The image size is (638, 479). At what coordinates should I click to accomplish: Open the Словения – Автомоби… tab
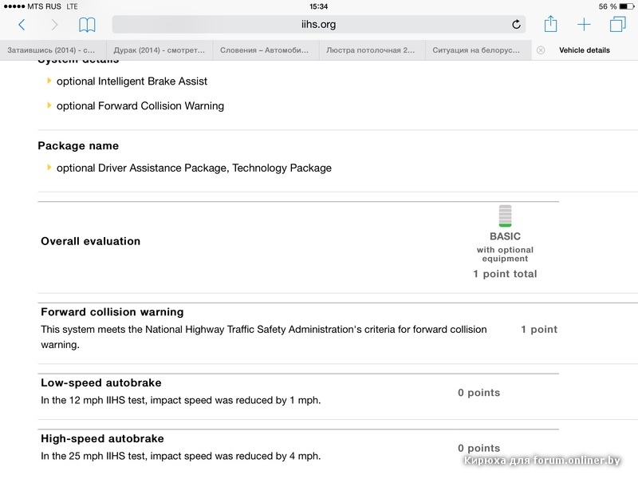pyautogui.click(x=266, y=50)
